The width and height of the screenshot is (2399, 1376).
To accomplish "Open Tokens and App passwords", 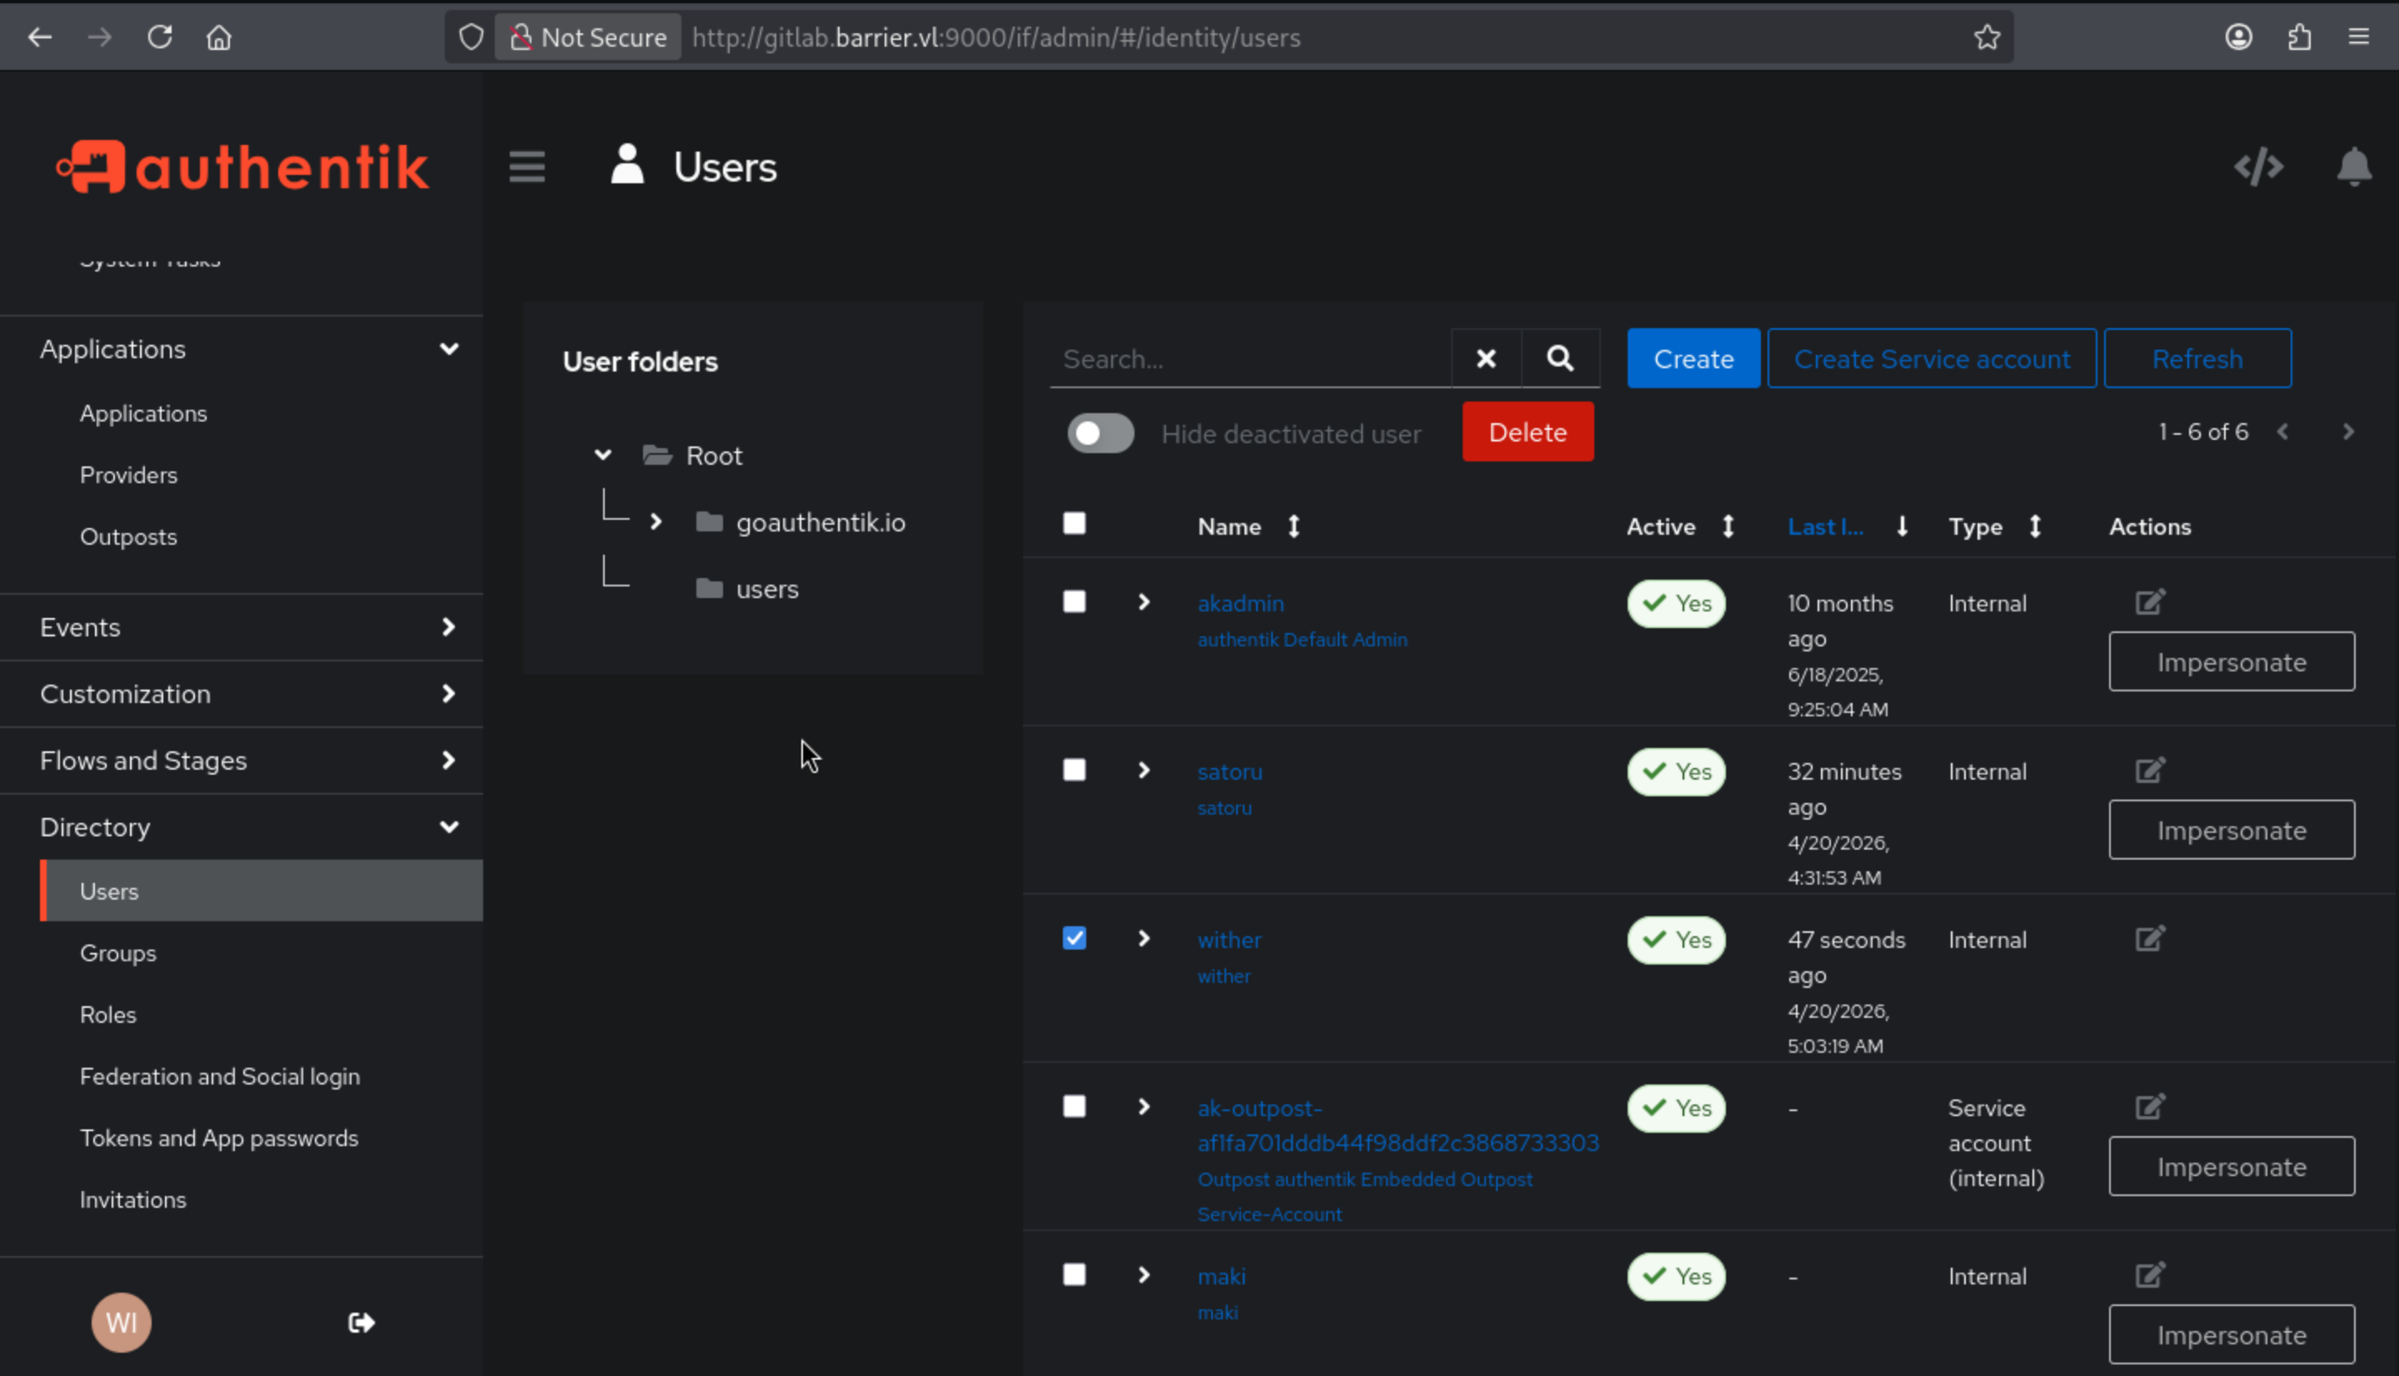I will [219, 1138].
